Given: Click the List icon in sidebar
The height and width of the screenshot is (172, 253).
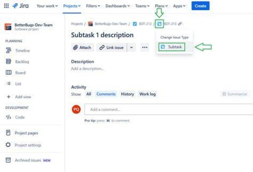Looking at the screenshot, I should pos(8,83).
